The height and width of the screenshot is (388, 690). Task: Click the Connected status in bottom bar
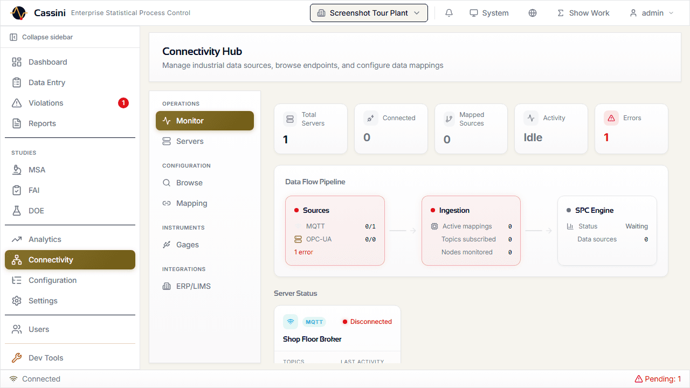(x=34, y=379)
